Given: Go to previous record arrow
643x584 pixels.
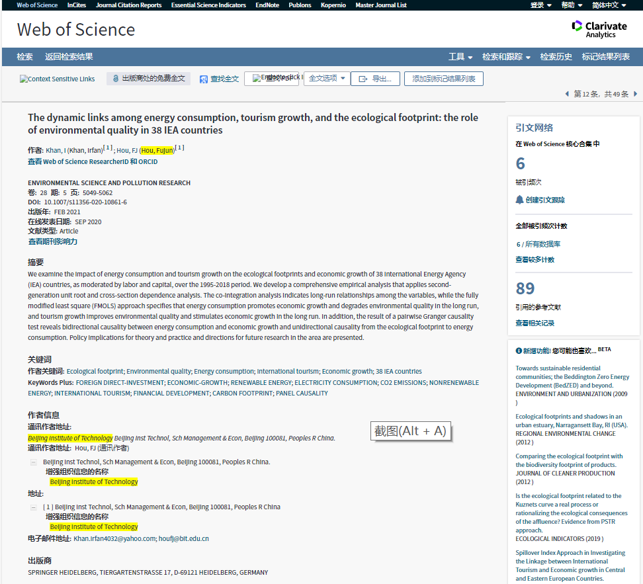Looking at the screenshot, I should (567, 94).
